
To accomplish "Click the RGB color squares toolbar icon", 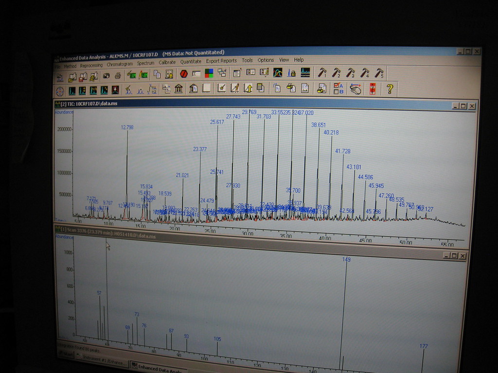I will click(x=209, y=73).
